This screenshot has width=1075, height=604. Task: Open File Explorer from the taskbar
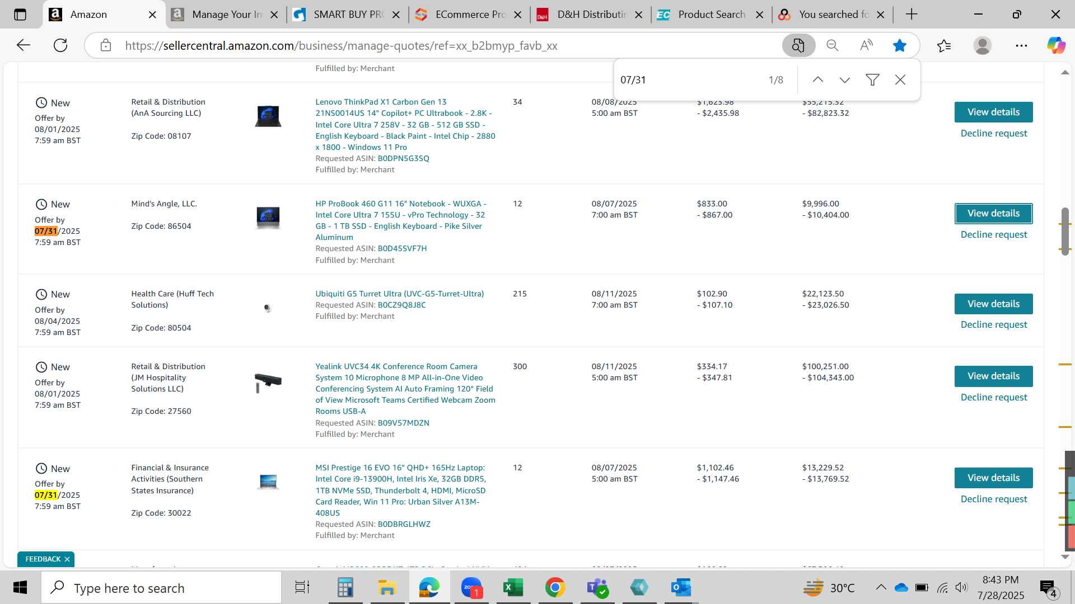click(x=387, y=587)
